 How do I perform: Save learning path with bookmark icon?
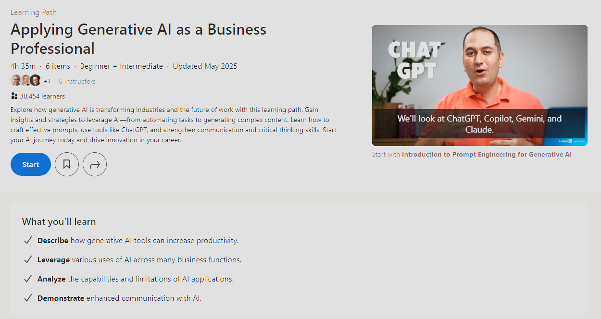tap(67, 164)
